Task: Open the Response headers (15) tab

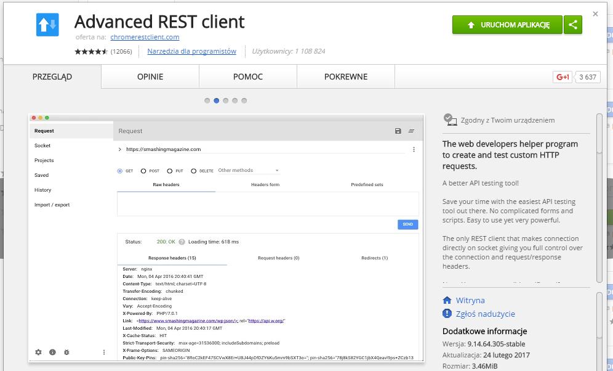Action: (x=172, y=258)
